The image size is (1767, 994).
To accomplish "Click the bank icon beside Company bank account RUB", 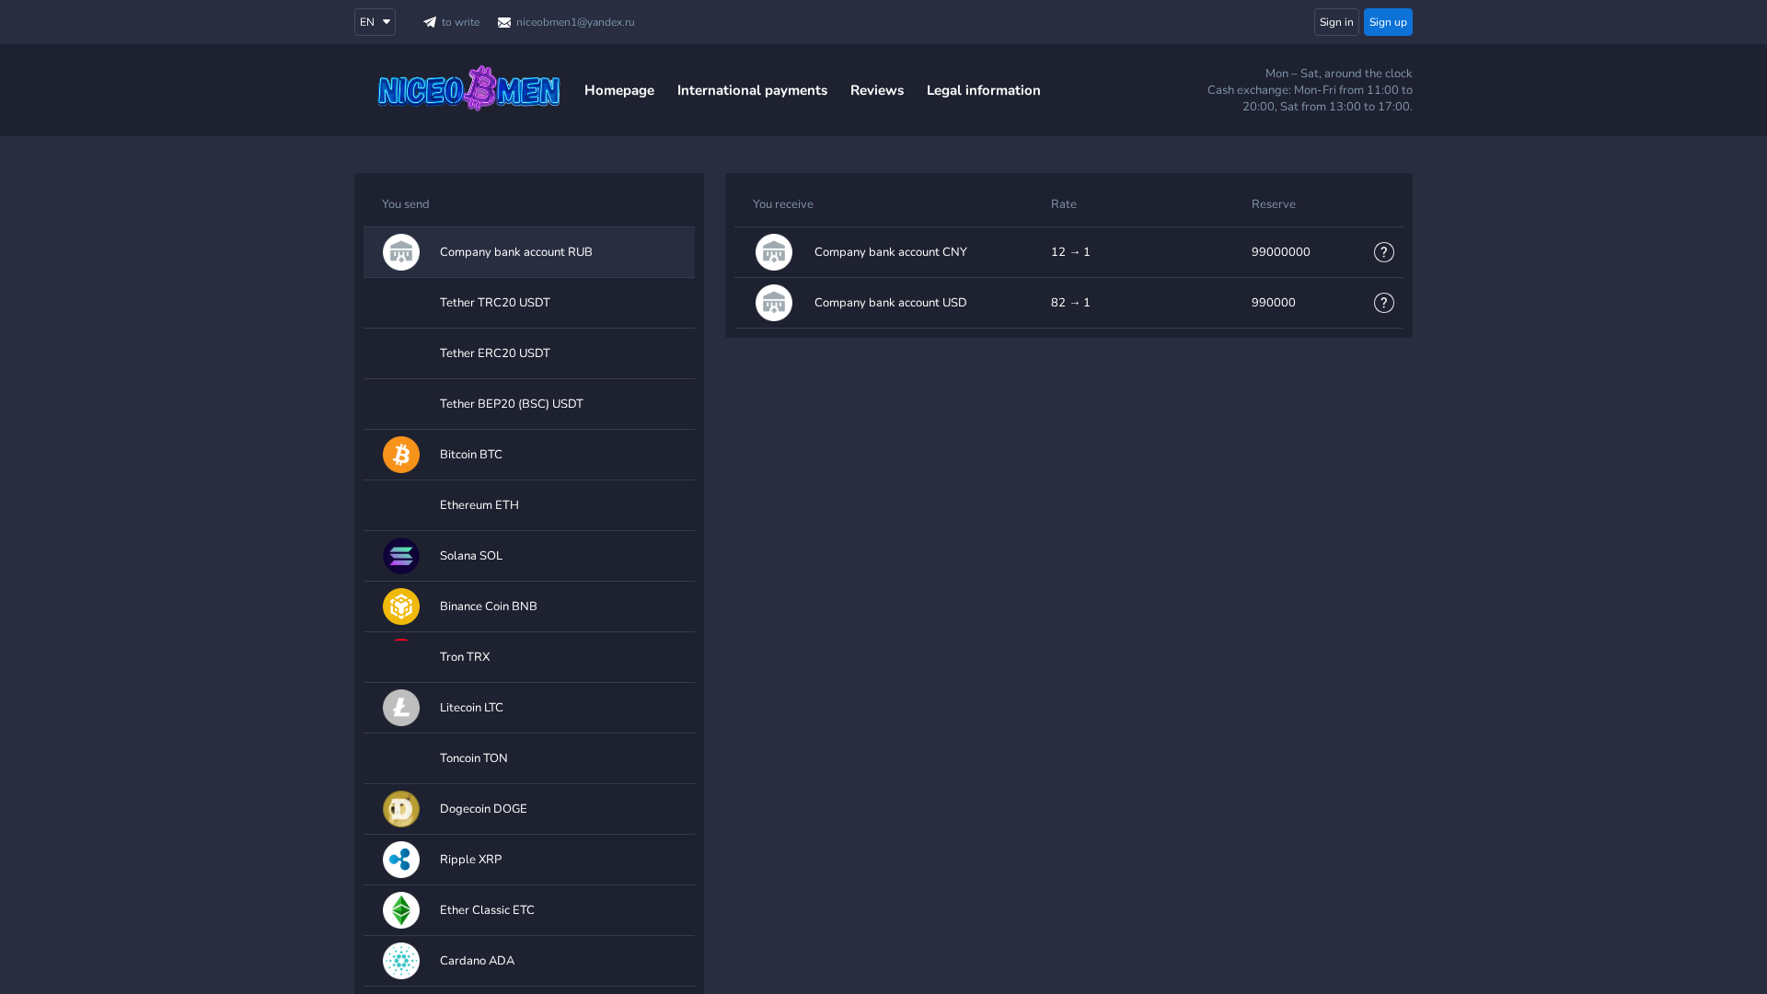I will 401,252.
